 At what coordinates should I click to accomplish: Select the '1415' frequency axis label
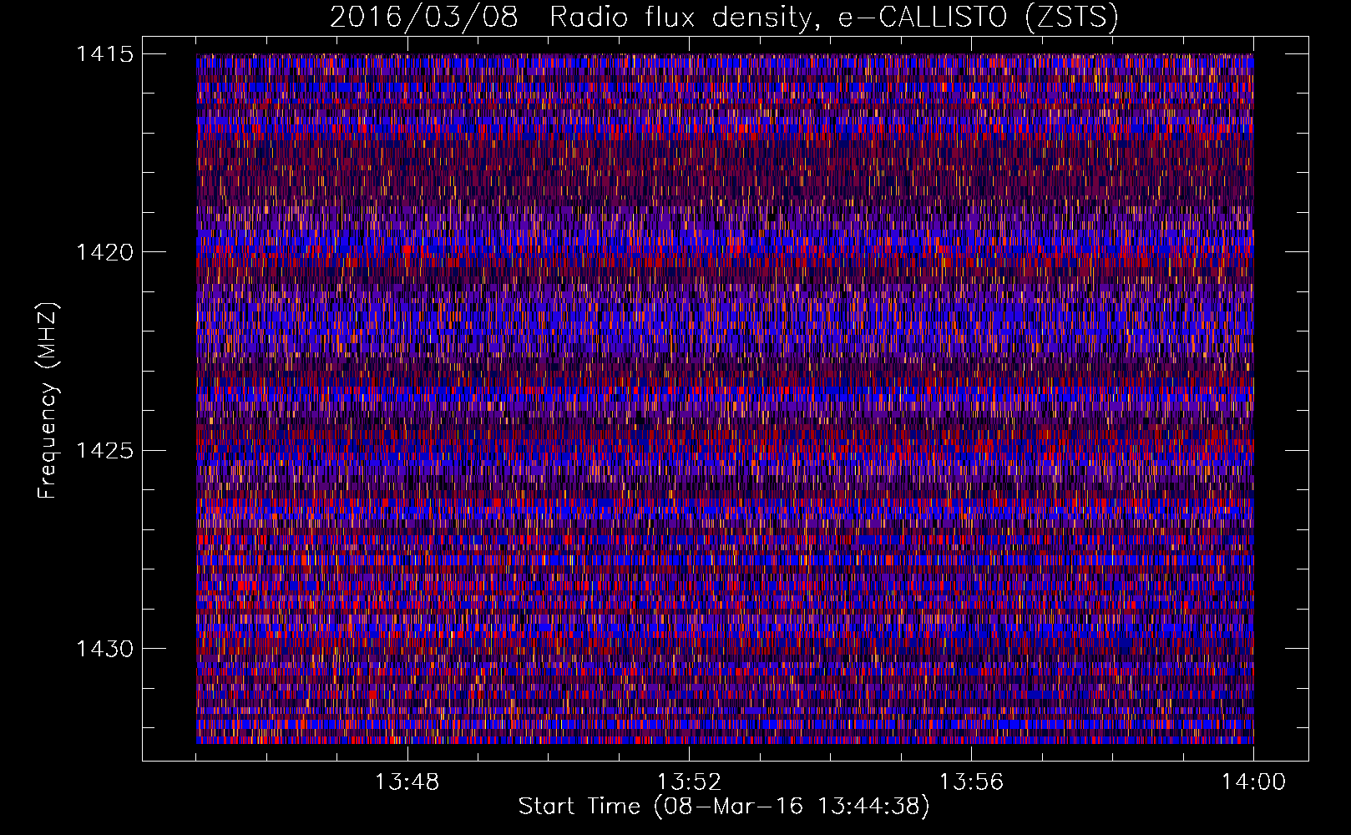pos(104,54)
